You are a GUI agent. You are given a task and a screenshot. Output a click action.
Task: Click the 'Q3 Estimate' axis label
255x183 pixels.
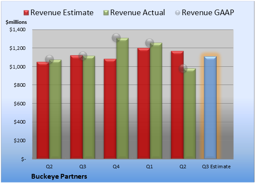click(x=216, y=167)
